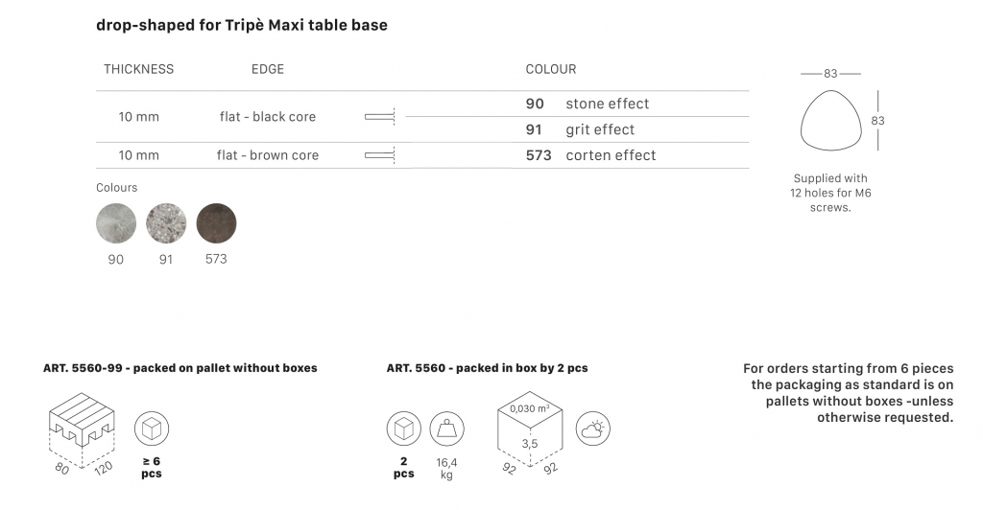
Task: Click the sun and cloud weather icon
Action: coord(593,429)
